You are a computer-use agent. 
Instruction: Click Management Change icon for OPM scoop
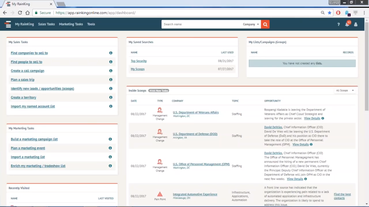160,162
